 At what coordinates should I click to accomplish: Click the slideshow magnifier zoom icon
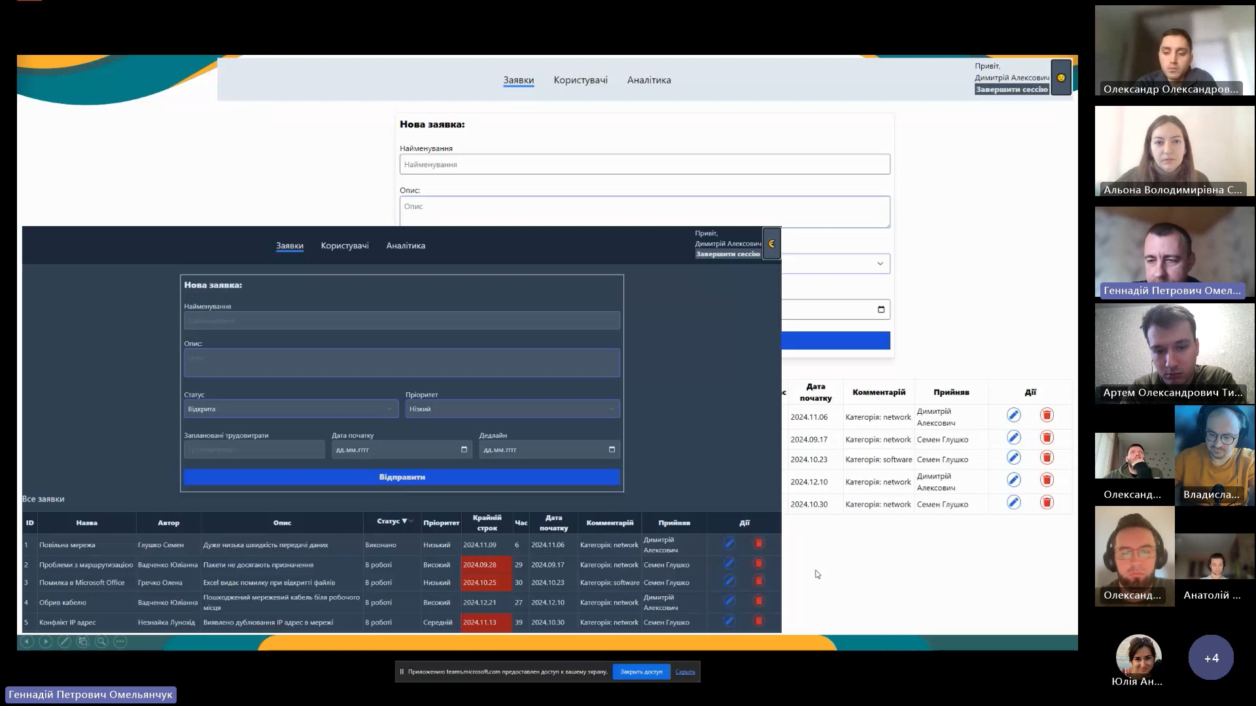tap(101, 641)
